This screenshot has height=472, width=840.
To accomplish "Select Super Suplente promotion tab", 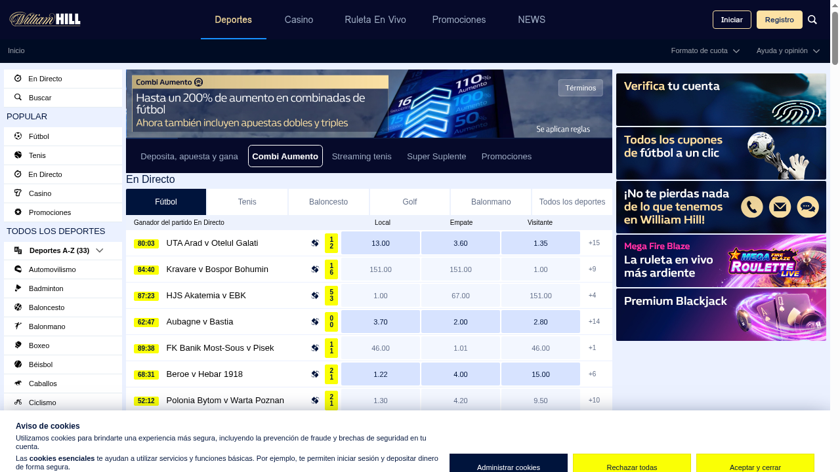I will [436, 156].
